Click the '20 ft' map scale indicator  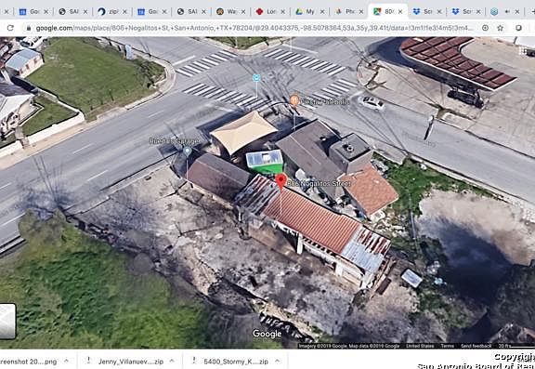[515, 346]
